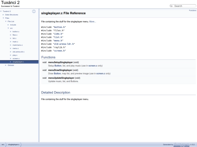197x147 pixels.
Task: Expand the Data Structures tree arrow
Action: click(3, 15)
